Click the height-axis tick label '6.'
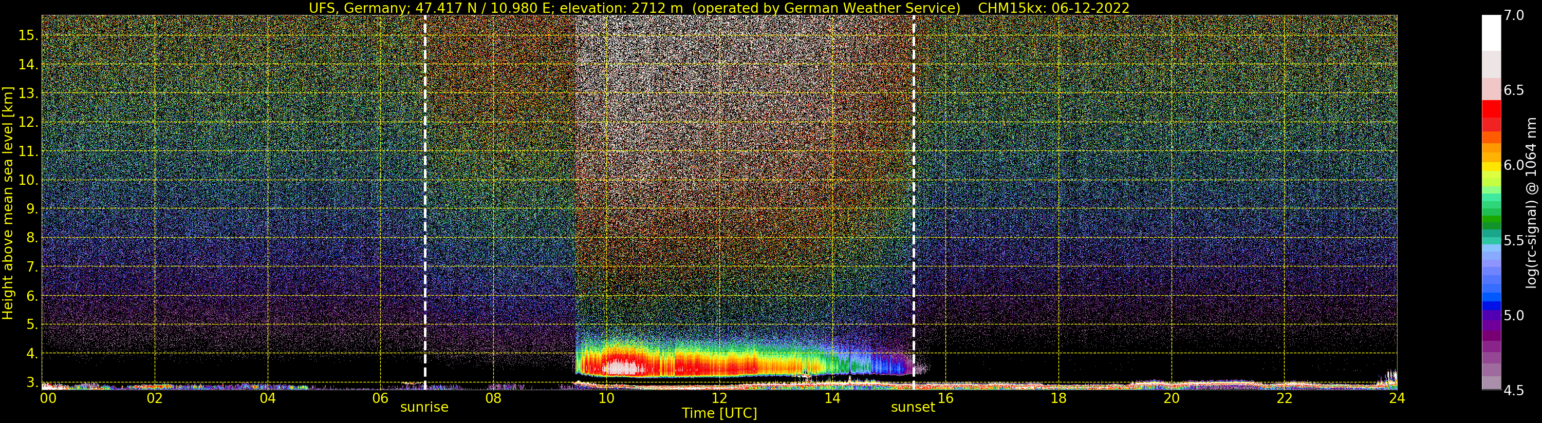The height and width of the screenshot is (423, 1542). click(32, 296)
